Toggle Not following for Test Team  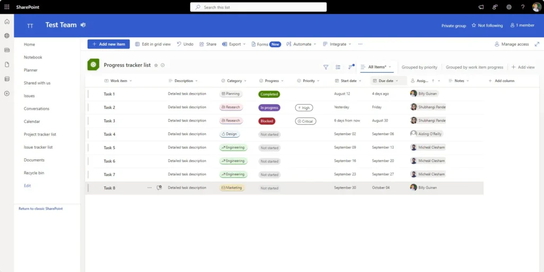[487, 25]
